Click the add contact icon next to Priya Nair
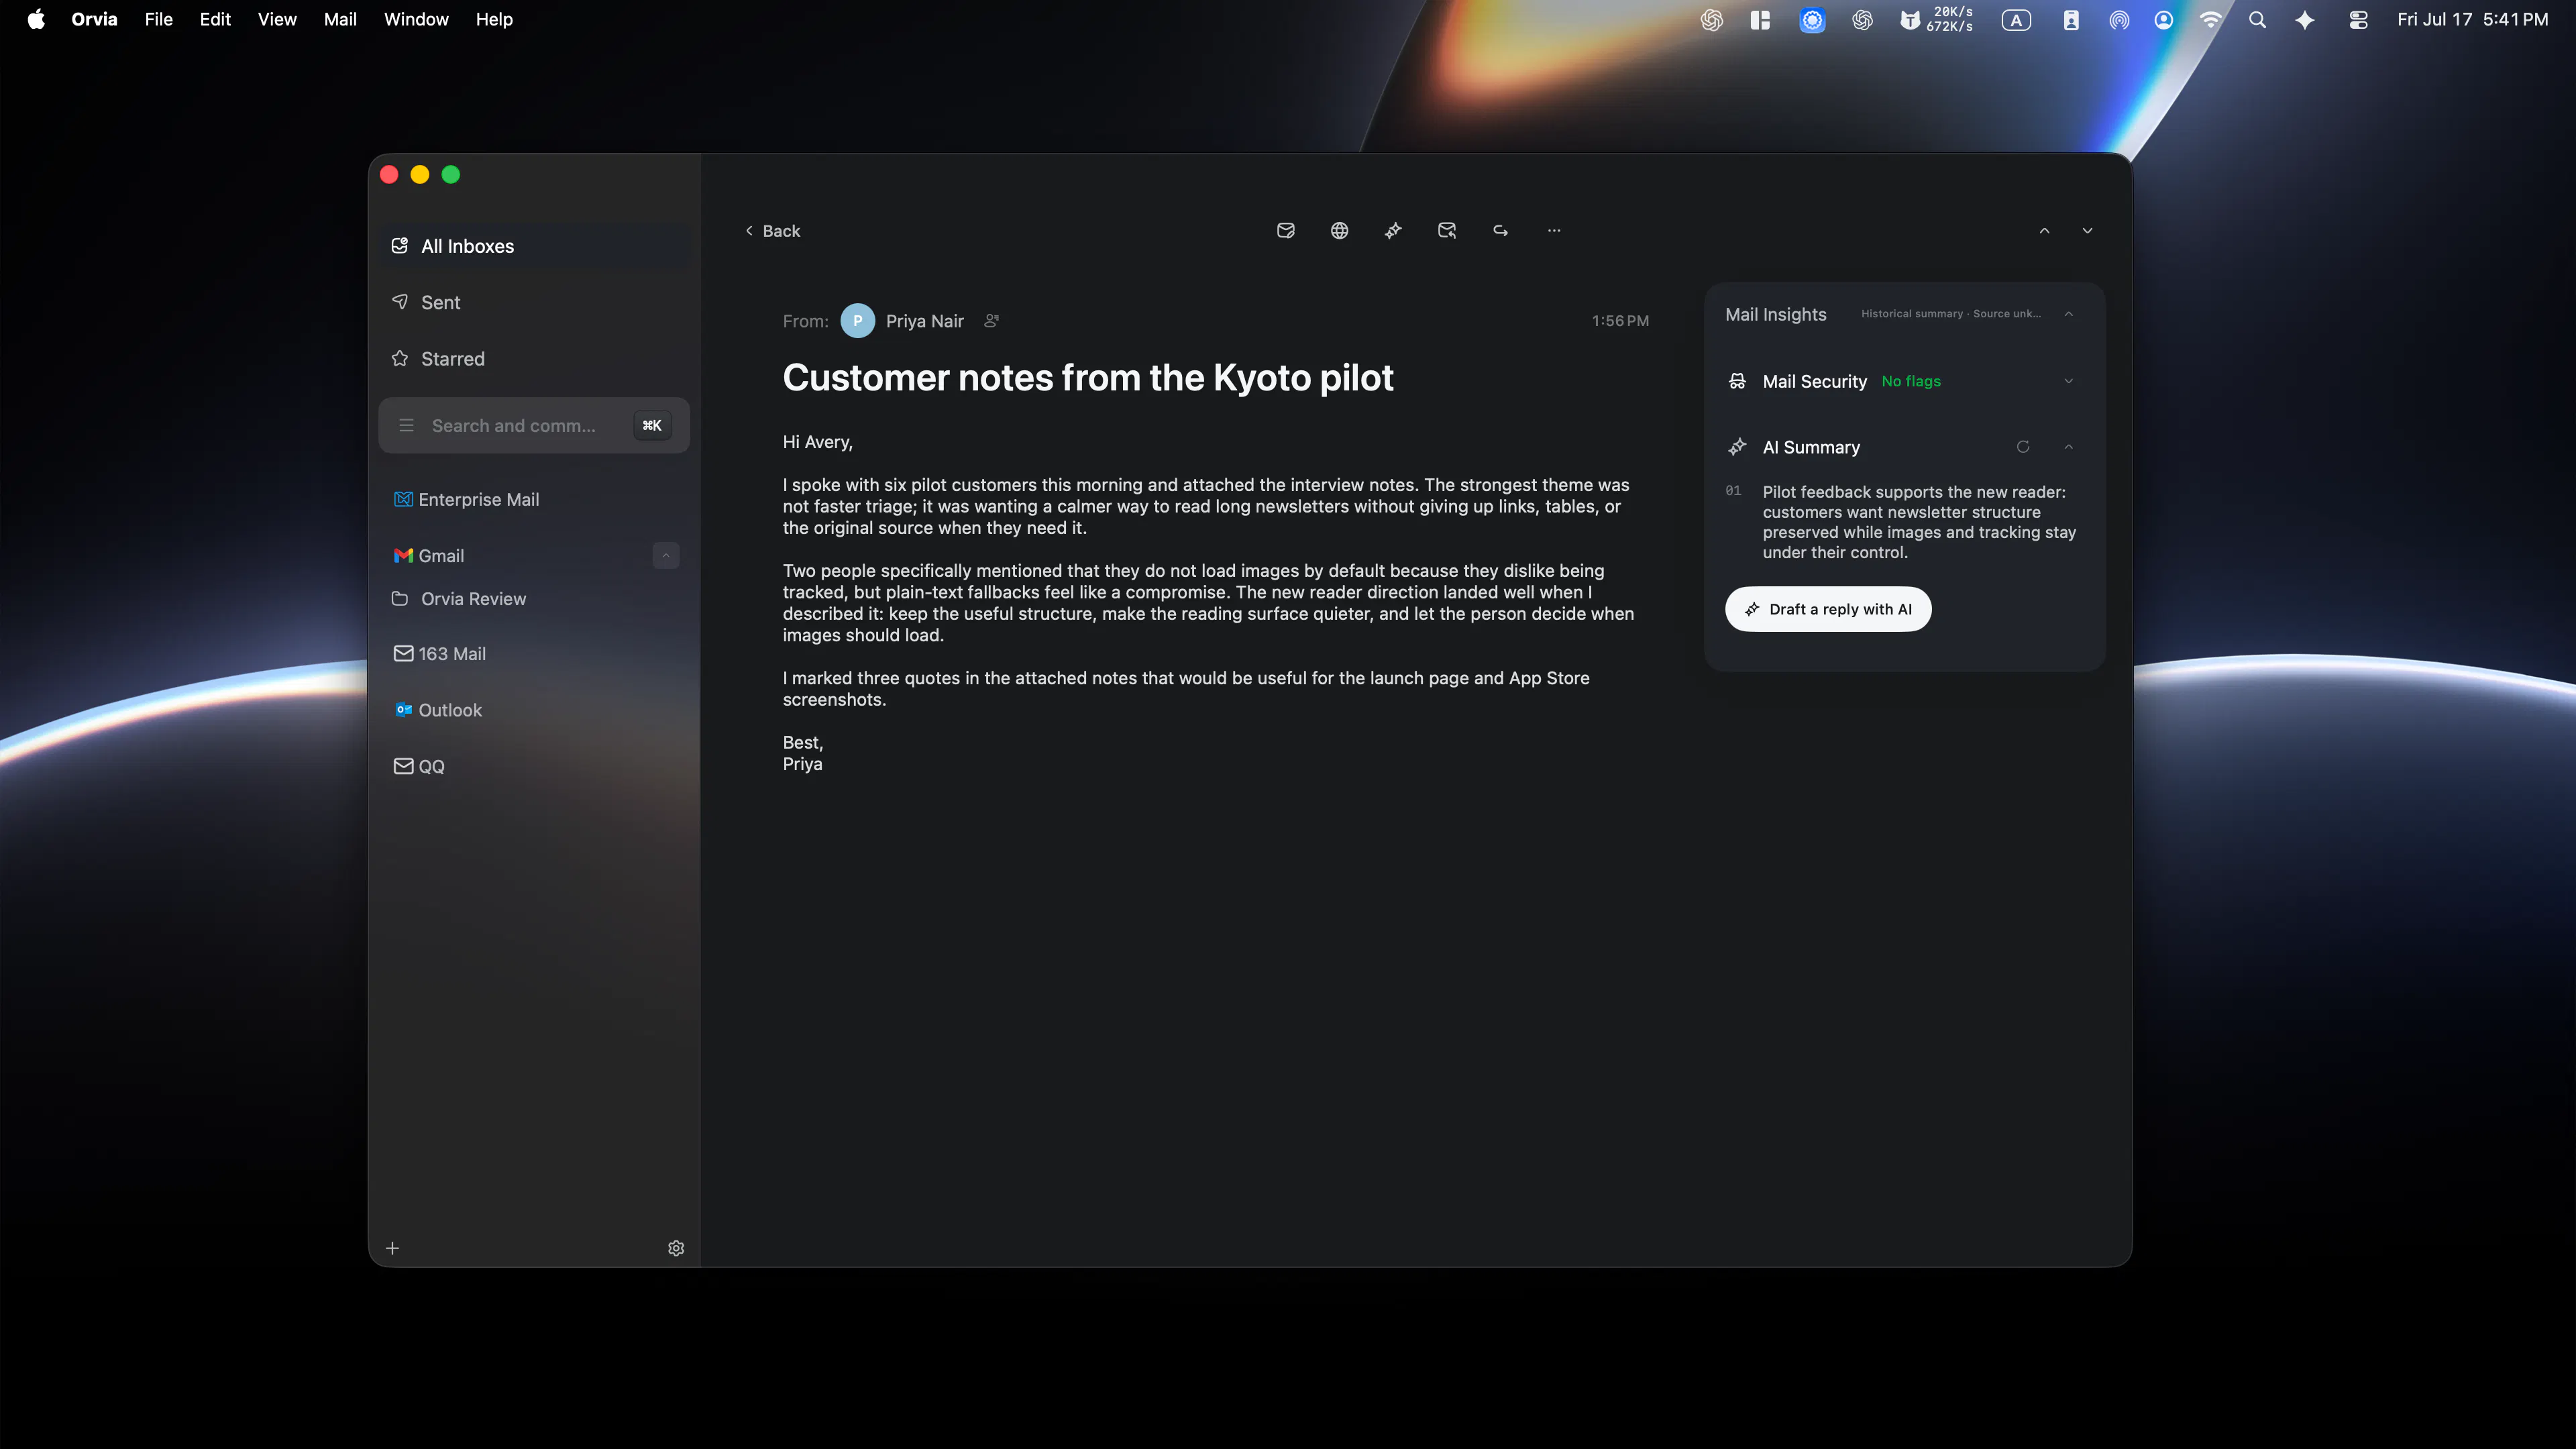Viewport: 2576px width, 1449px height. click(991, 321)
